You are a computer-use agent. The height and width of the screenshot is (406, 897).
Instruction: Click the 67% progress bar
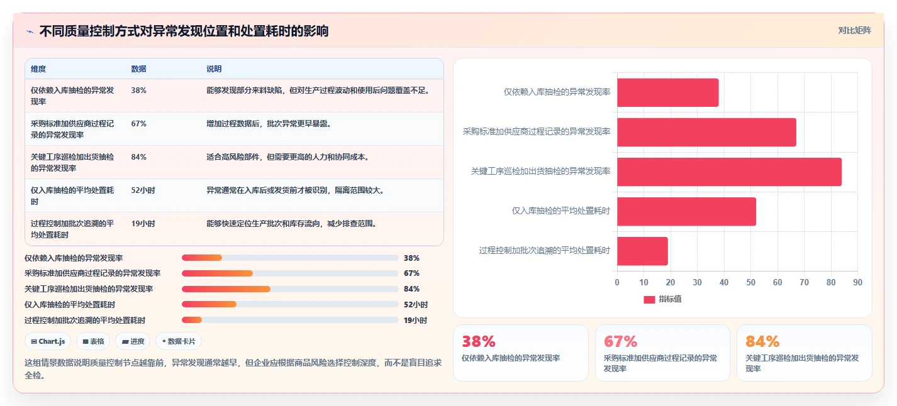(290, 273)
